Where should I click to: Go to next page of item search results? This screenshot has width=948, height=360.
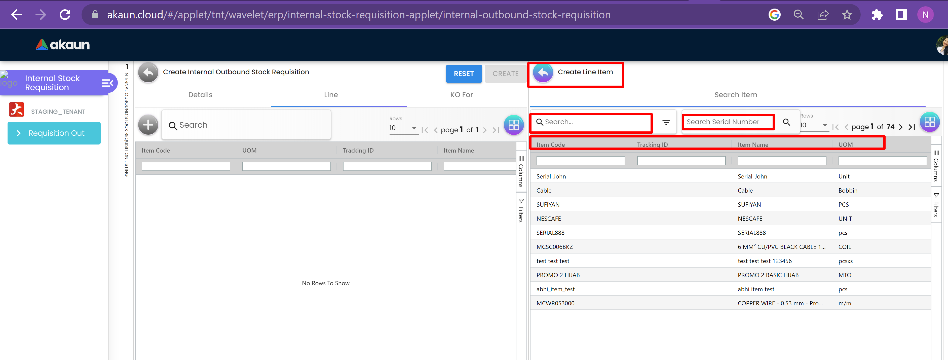[900, 127]
